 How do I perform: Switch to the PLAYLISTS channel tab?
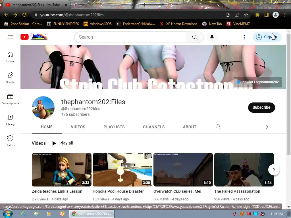(114, 127)
